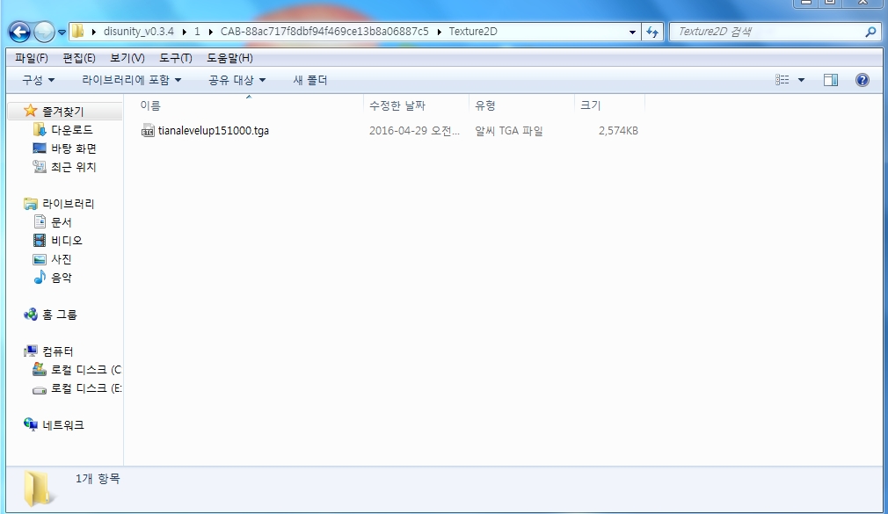The width and height of the screenshot is (888, 514).
Task: Click the Texture2D breadcrumb segment
Action: pos(473,32)
